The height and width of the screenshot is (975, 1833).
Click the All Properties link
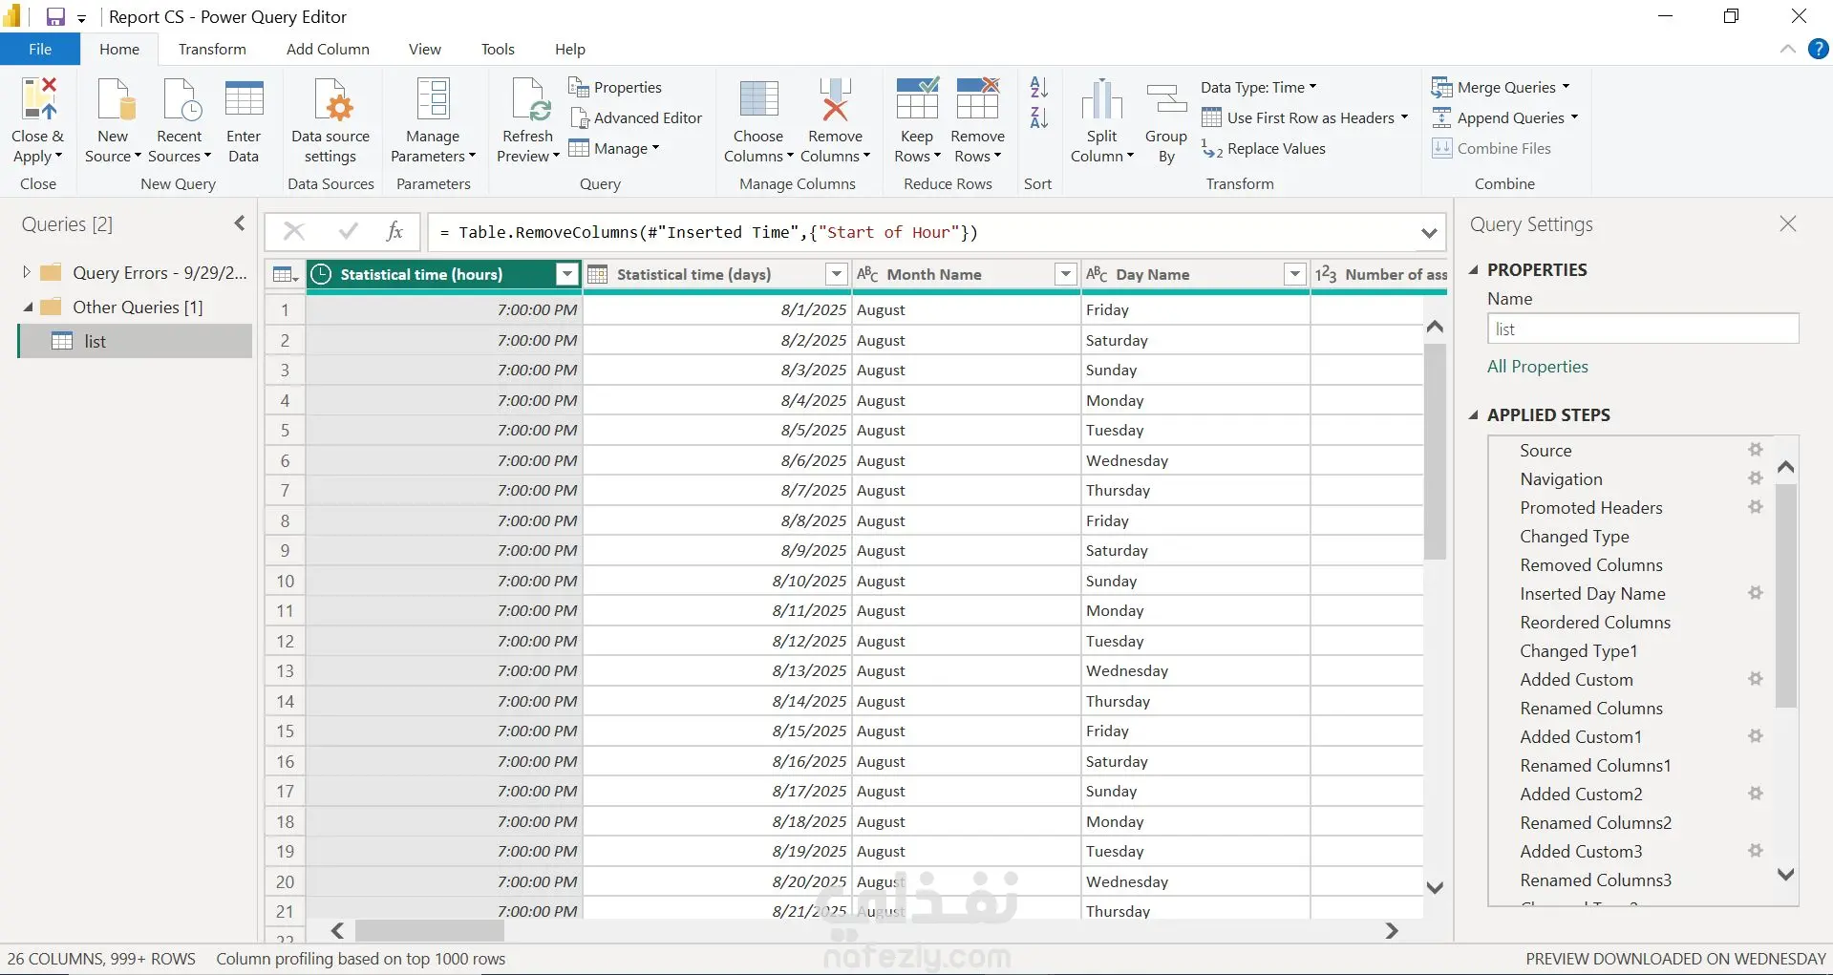pos(1537,367)
